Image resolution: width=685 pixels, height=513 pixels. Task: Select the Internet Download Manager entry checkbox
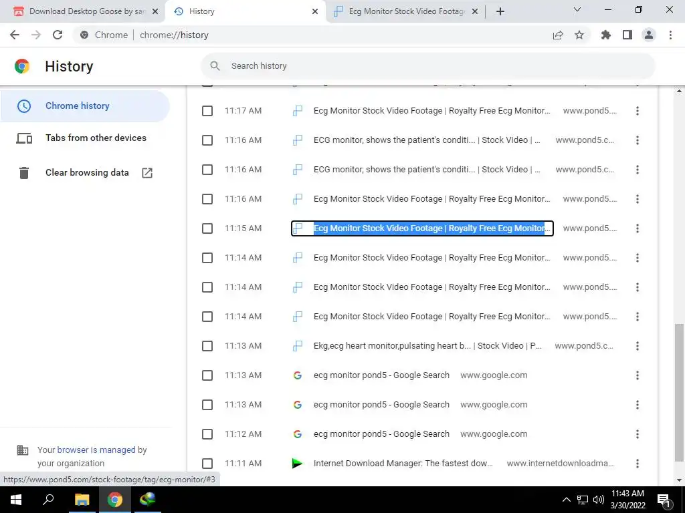207,464
